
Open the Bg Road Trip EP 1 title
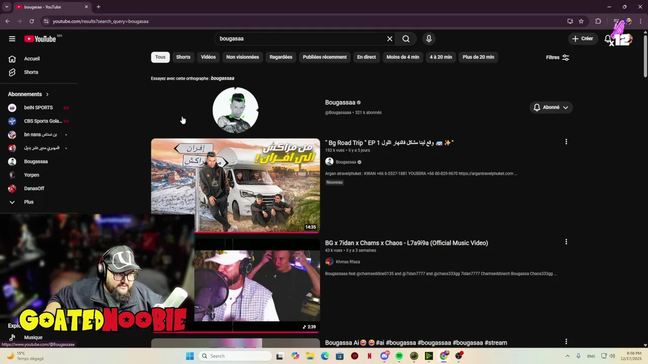(389, 143)
